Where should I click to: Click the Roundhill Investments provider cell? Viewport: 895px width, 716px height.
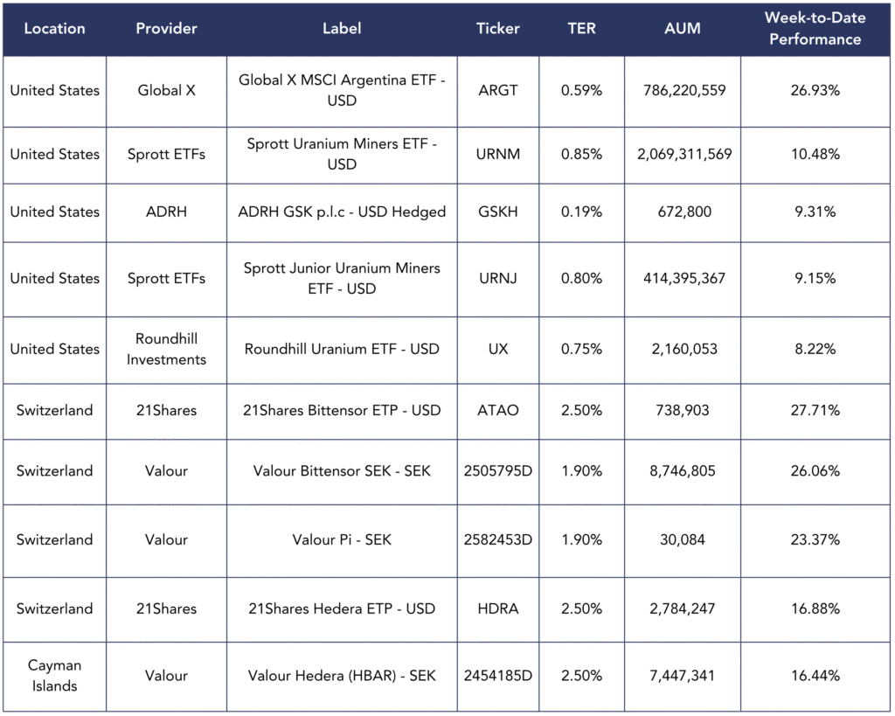coord(166,349)
